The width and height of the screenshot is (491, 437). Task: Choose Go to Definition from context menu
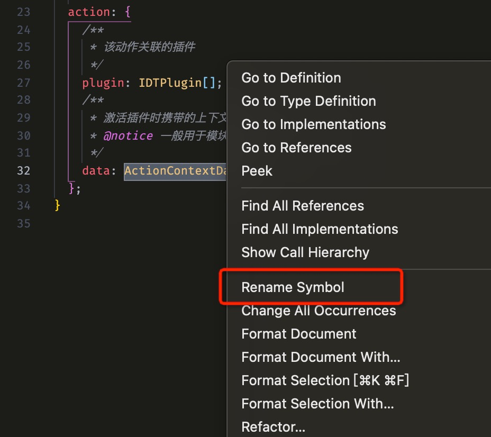291,78
